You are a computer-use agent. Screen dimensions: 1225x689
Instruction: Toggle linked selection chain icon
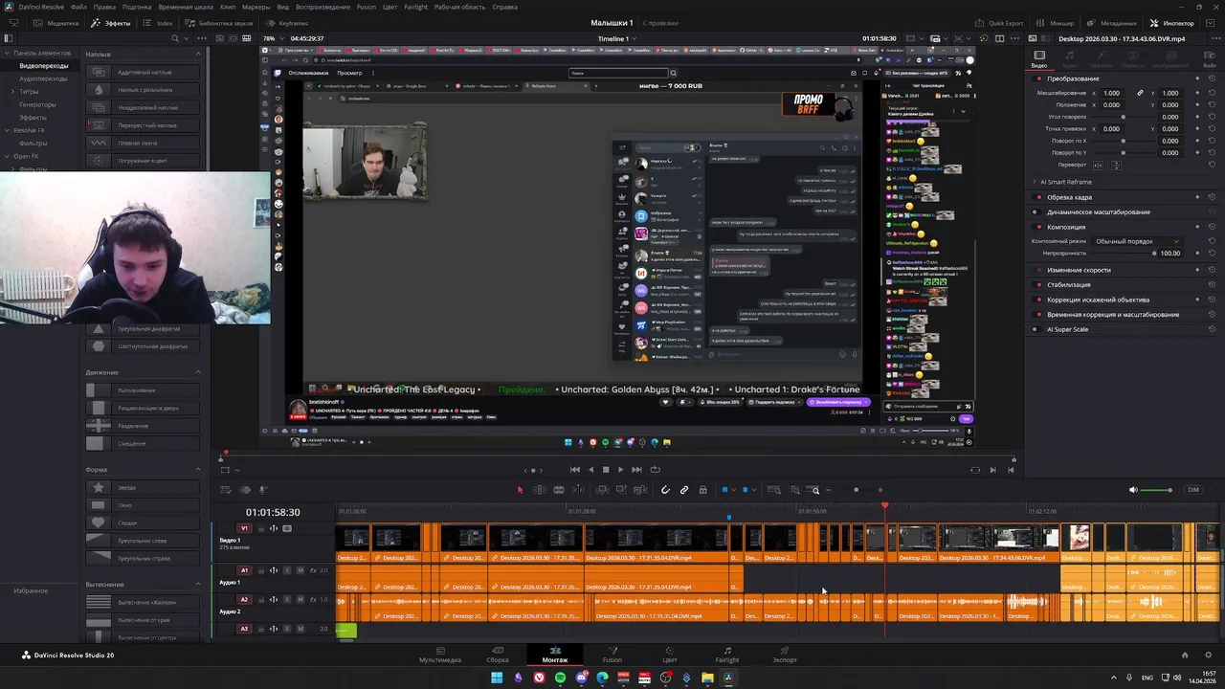point(684,490)
